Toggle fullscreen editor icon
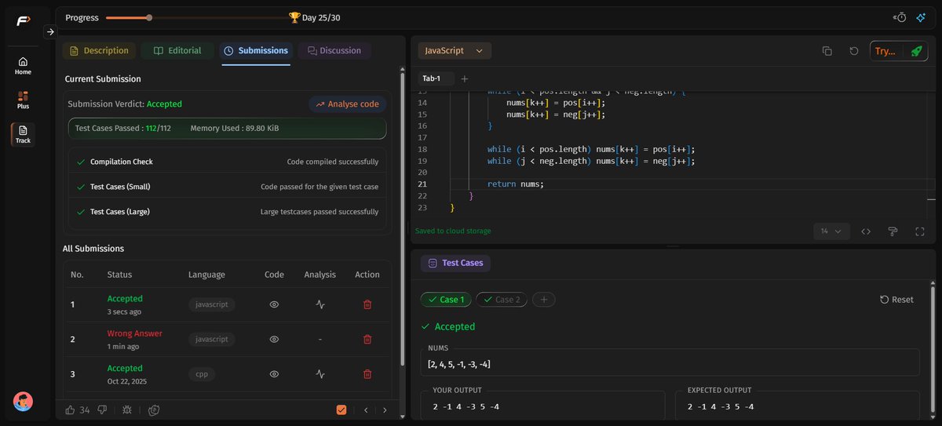942x426 pixels. 920,231
